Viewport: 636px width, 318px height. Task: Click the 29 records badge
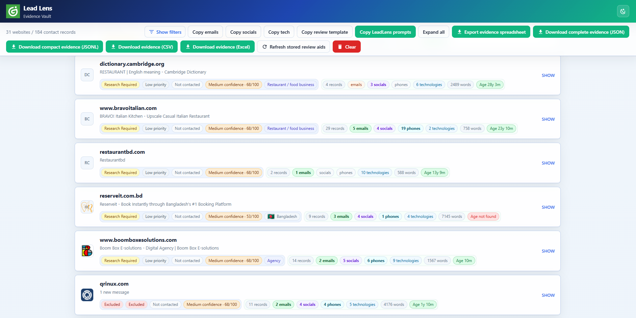pyautogui.click(x=335, y=128)
